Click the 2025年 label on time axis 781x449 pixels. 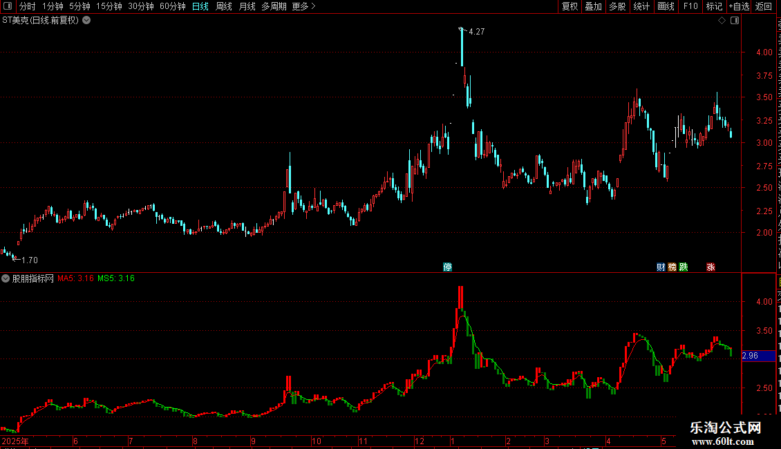pyautogui.click(x=15, y=441)
